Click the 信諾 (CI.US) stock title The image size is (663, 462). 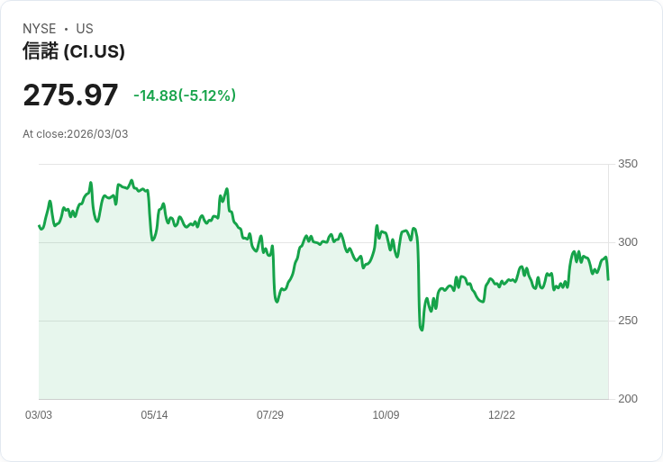[74, 51]
